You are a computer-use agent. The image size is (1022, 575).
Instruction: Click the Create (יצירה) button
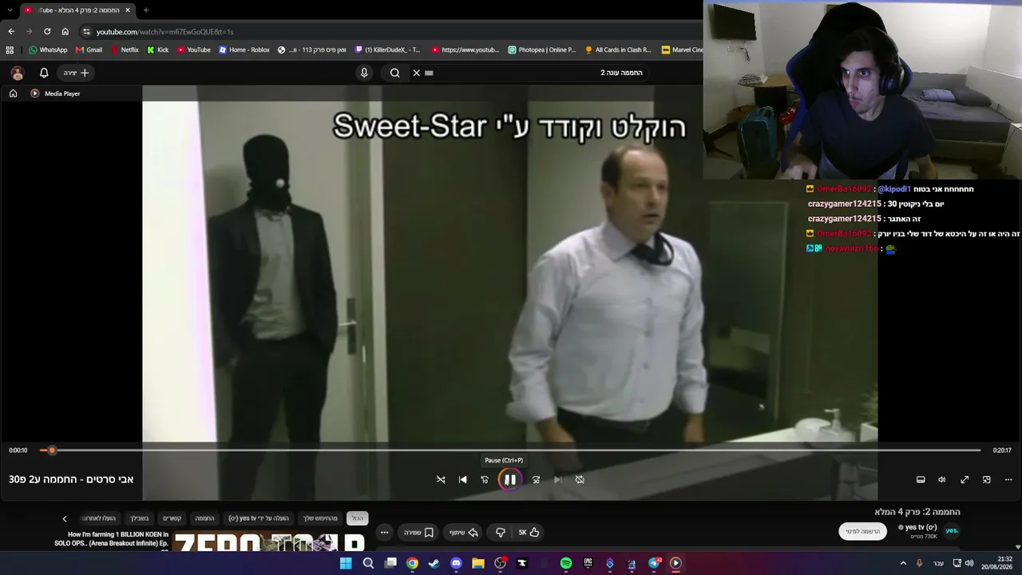(x=77, y=73)
